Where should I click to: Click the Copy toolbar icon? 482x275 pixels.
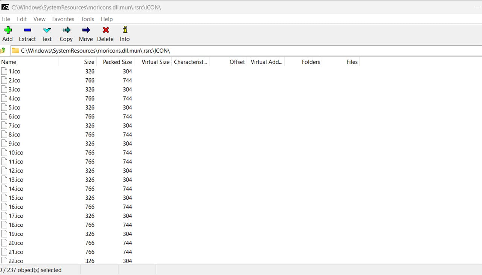[x=66, y=30]
